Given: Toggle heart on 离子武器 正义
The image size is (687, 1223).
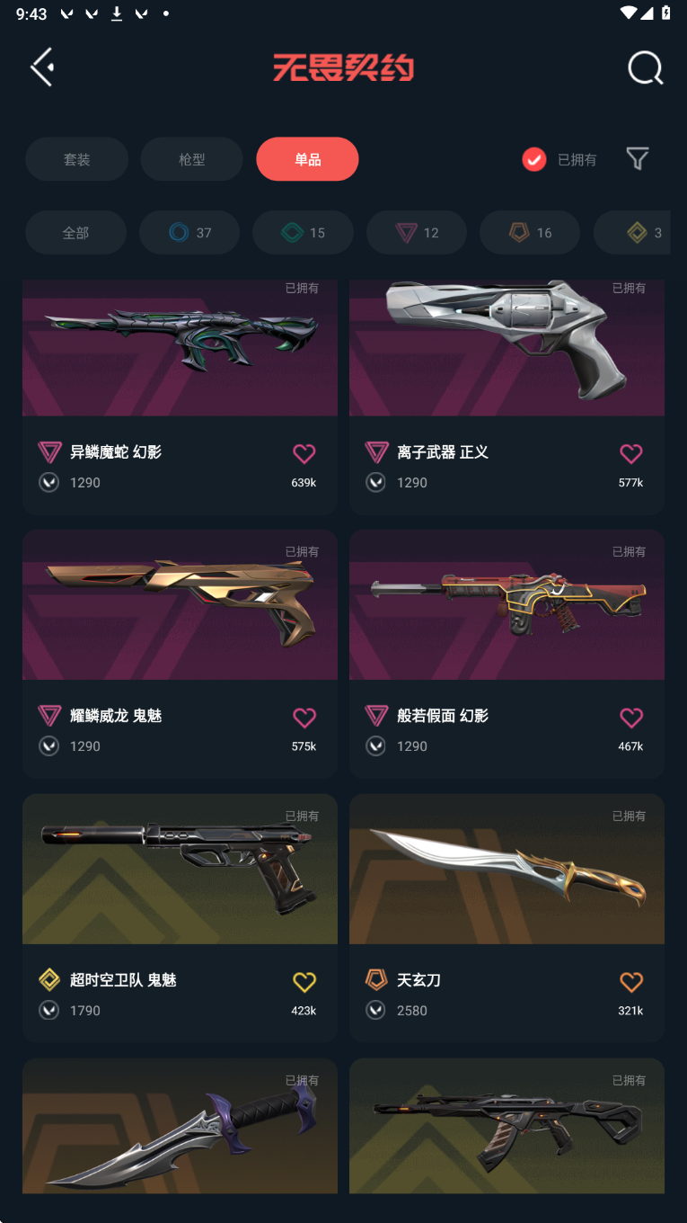Looking at the screenshot, I should (631, 453).
